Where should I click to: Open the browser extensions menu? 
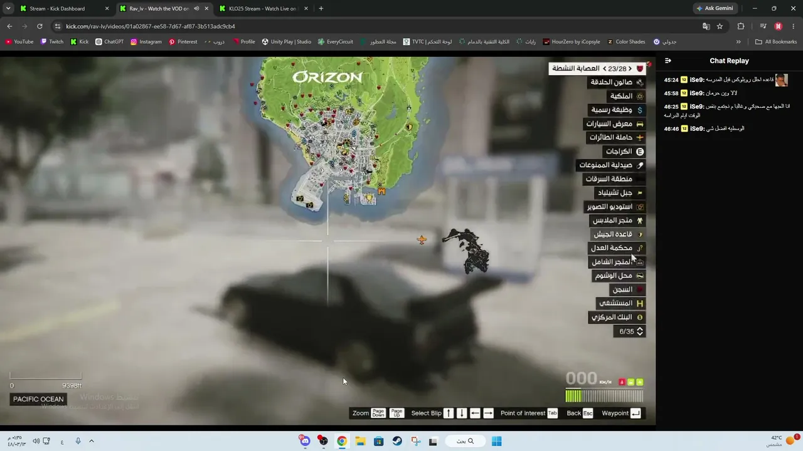click(741, 26)
